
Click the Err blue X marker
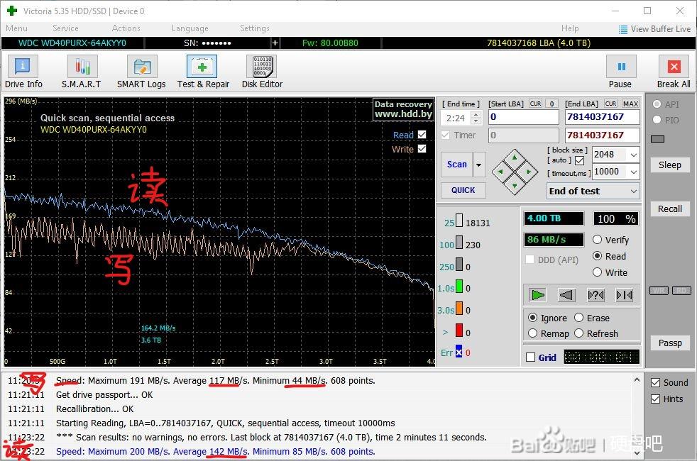pos(459,352)
